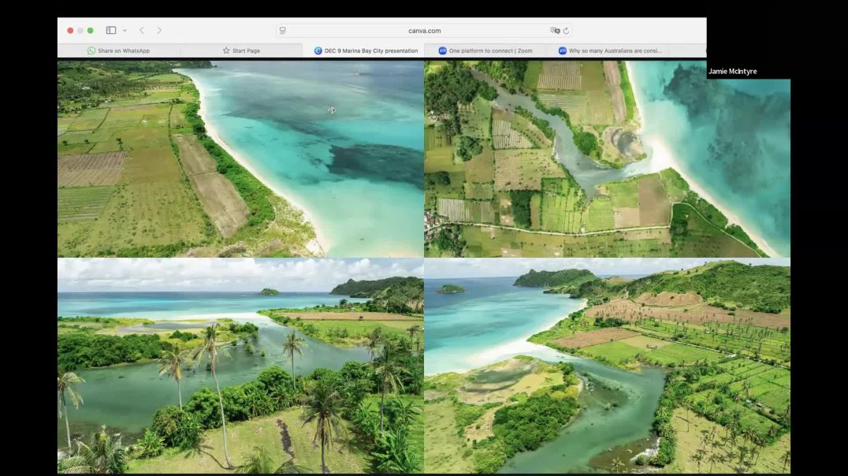Open One platform to connect Zoom tab
The height and width of the screenshot is (476, 848).
[485, 50]
